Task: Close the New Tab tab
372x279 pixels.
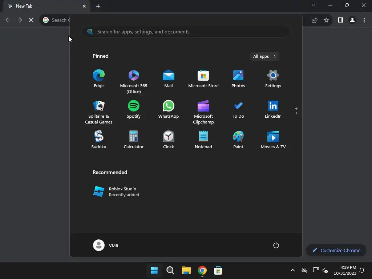Action: 84,6
